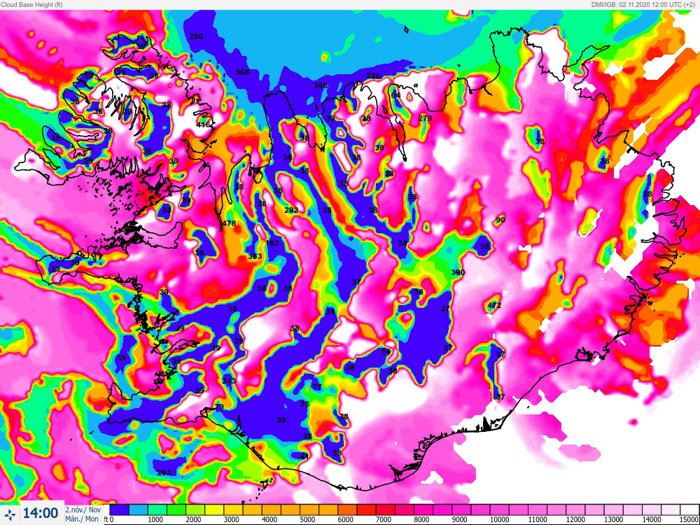The image size is (700, 525).
Task: Click the '368' value on the map
Action: tap(242, 72)
